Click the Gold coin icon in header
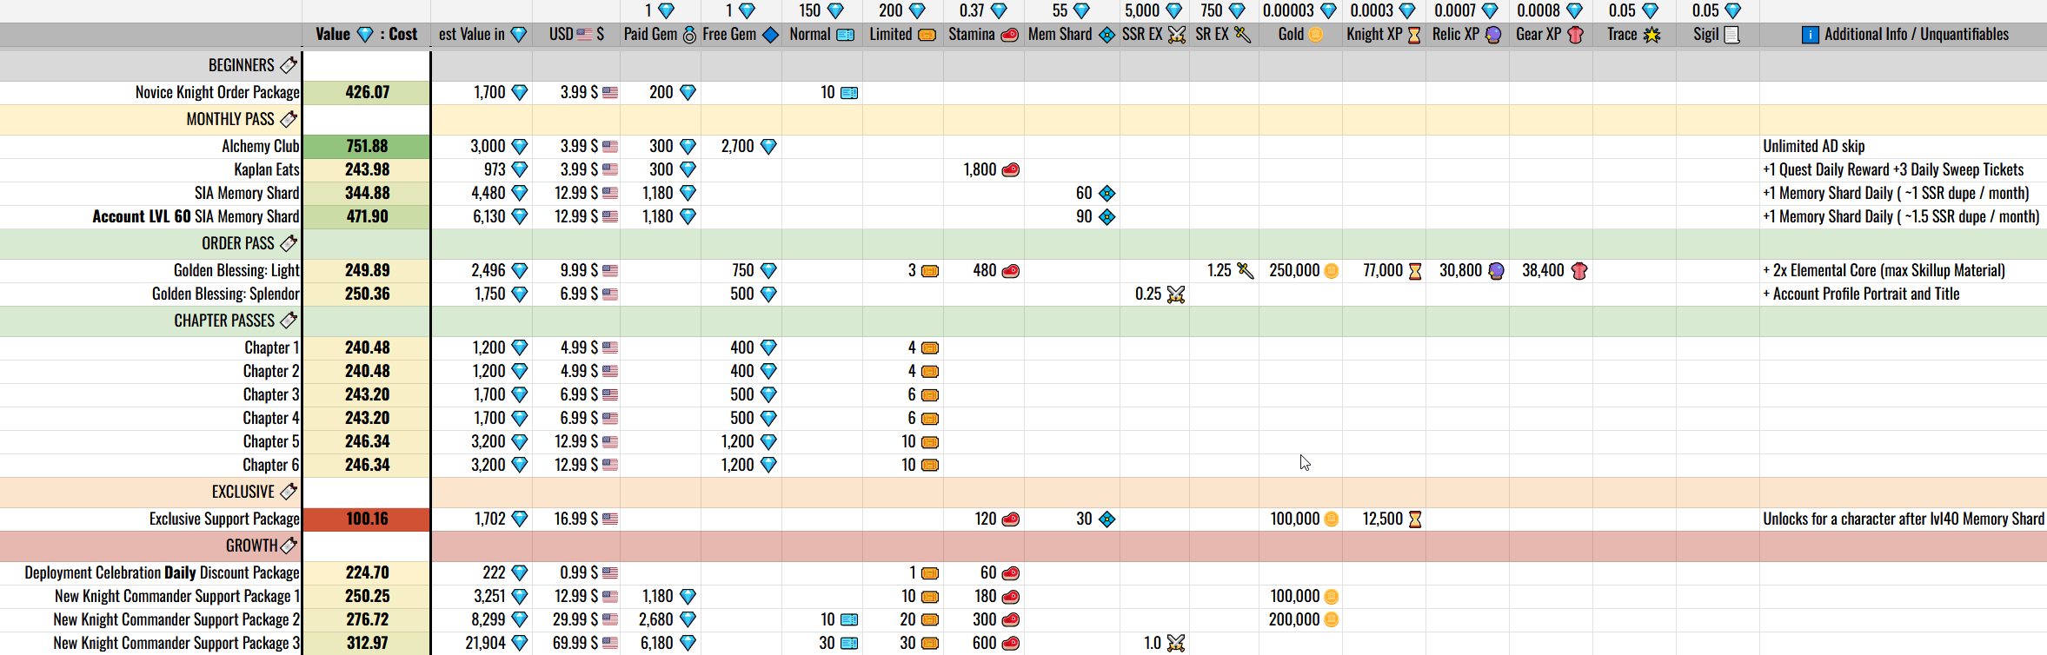This screenshot has width=2047, height=655. (x=1315, y=35)
